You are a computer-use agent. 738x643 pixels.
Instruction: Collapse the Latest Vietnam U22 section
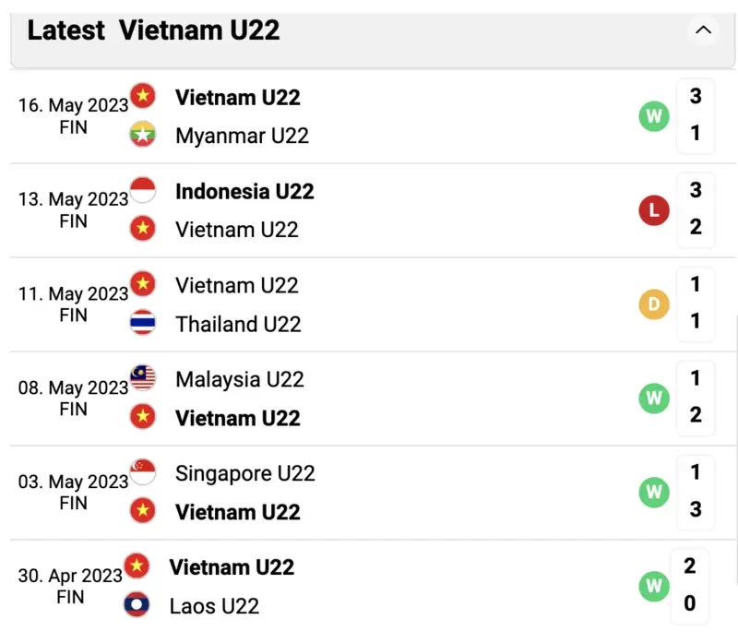[x=704, y=30]
